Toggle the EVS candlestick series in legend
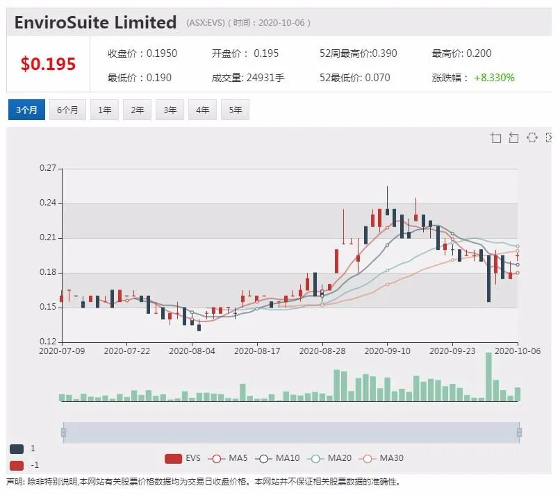The height and width of the screenshot is (495, 560). click(x=183, y=458)
